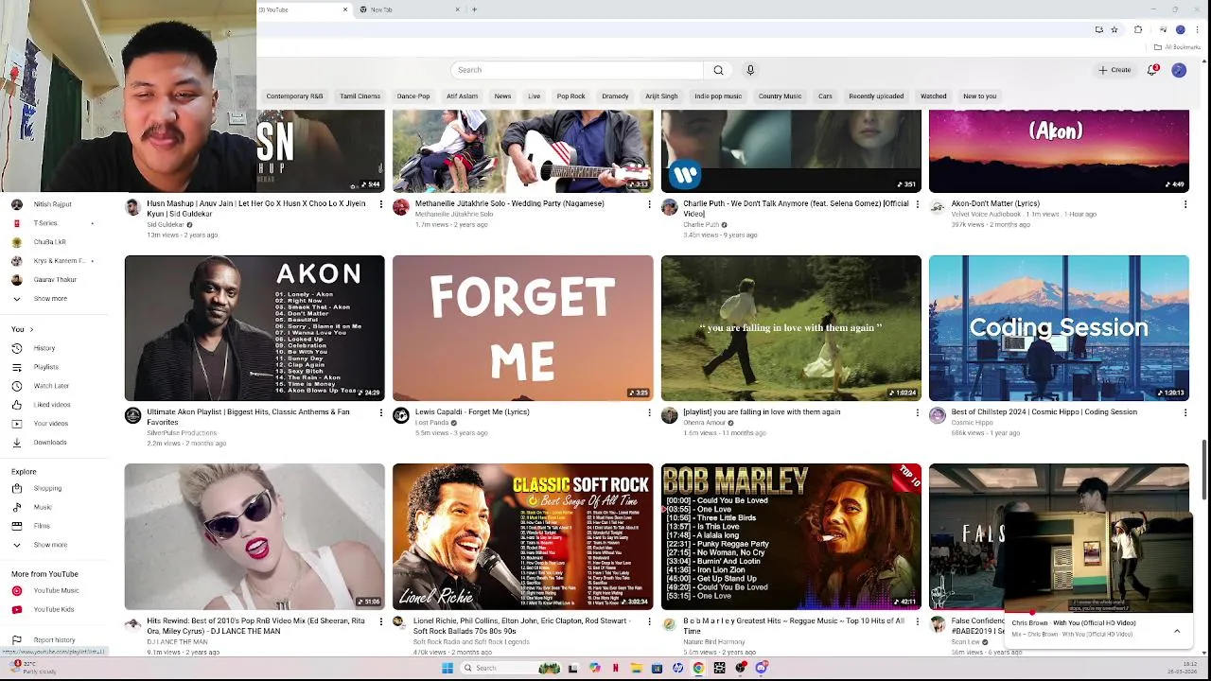This screenshot has width=1211, height=681.
Task: Open the three-dot menu for Forget Me video
Action: click(649, 412)
